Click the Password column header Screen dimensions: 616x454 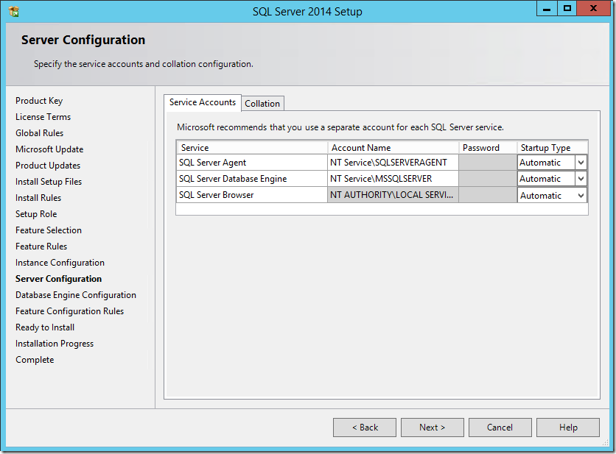tap(488, 148)
